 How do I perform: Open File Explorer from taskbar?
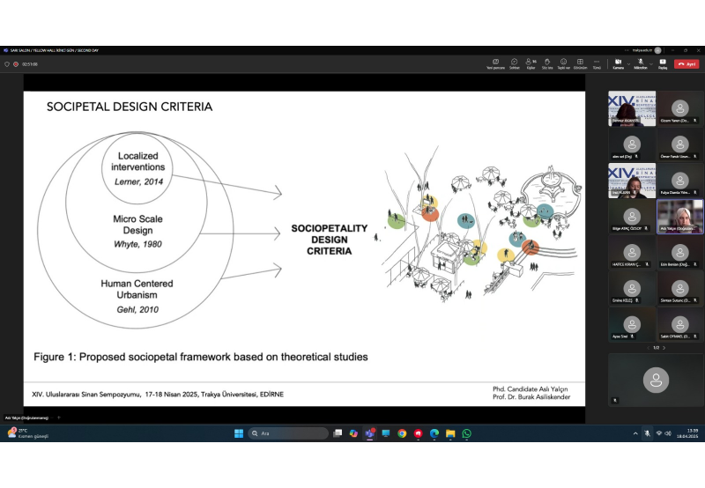pyautogui.click(x=450, y=433)
